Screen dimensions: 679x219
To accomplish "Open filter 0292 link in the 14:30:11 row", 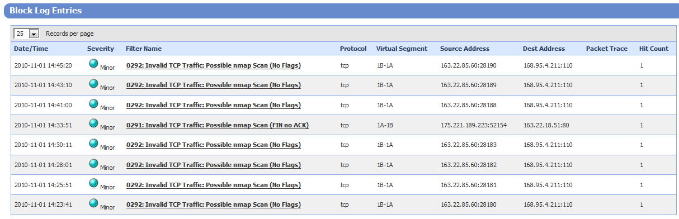I will [213, 145].
